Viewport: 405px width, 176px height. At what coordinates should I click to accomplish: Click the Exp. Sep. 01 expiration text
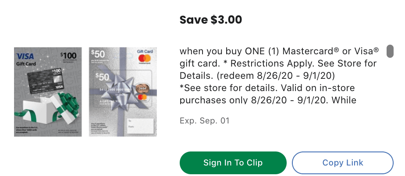click(x=204, y=120)
